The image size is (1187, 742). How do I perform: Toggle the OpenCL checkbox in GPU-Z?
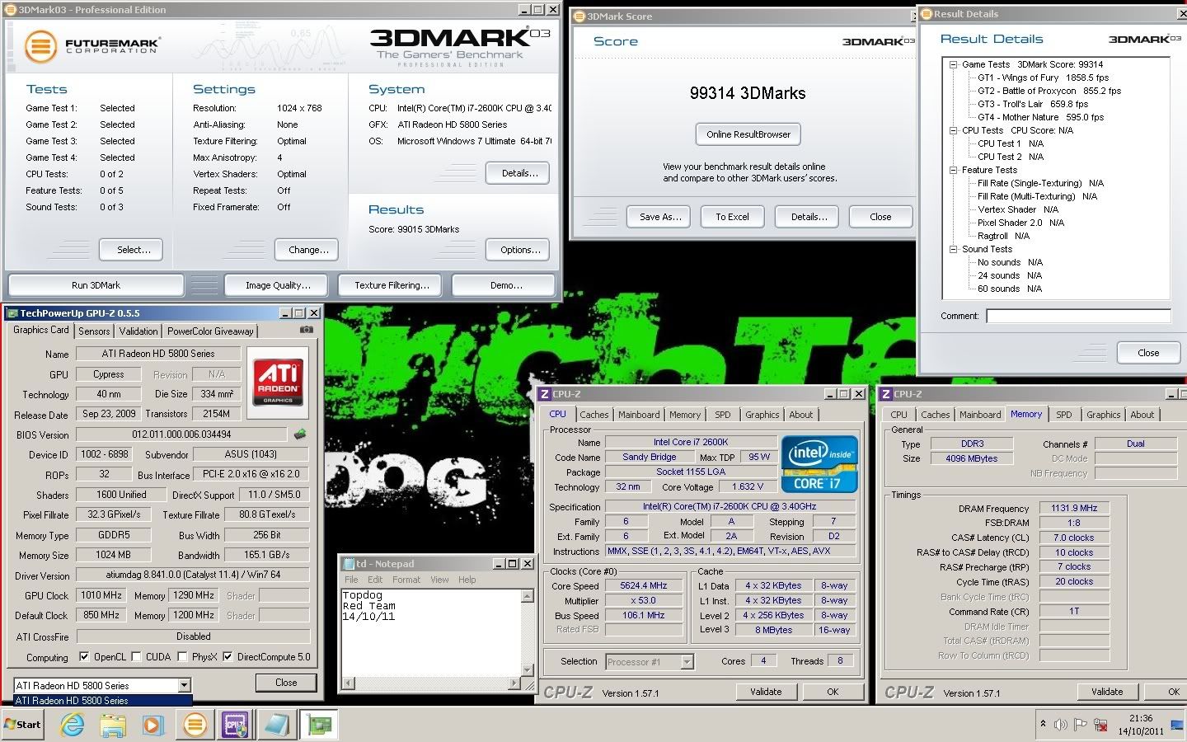[x=84, y=657]
